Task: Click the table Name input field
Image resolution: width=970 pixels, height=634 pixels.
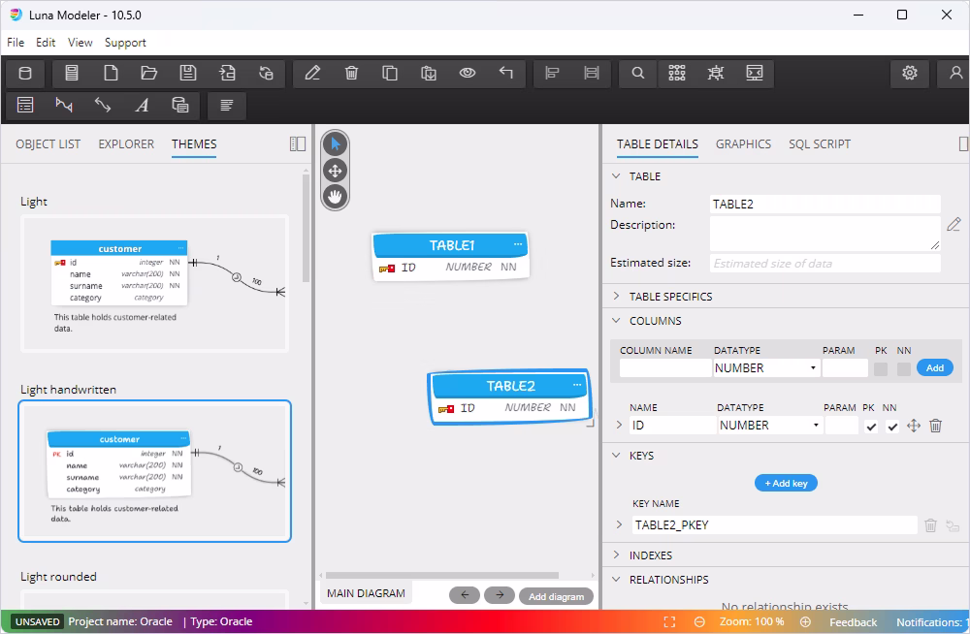Action: click(825, 205)
